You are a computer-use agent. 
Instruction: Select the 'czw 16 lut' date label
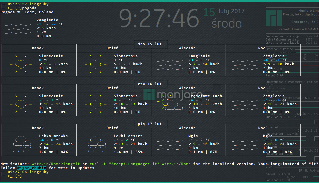151,84
